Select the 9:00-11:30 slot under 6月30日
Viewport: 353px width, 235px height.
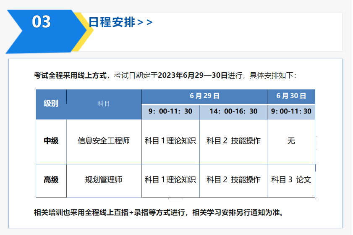(291, 111)
